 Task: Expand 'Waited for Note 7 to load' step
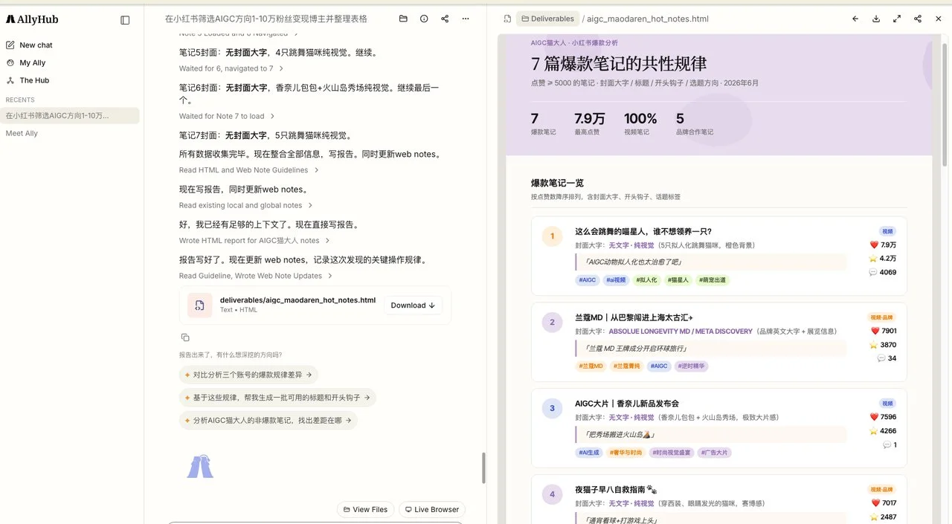227,116
